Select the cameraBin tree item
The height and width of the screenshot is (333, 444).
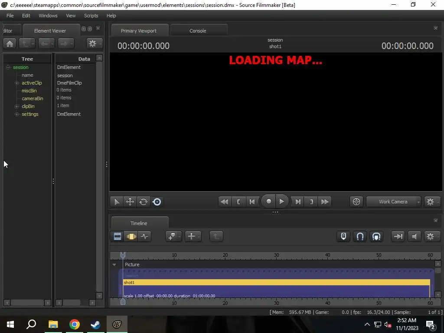click(x=33, y=98)
